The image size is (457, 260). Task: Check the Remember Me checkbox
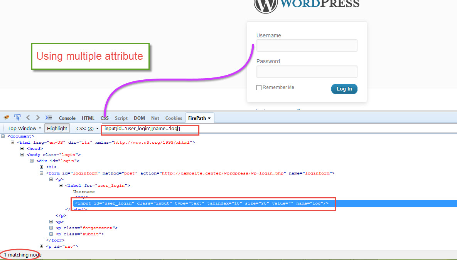click(x=259, y=87)
